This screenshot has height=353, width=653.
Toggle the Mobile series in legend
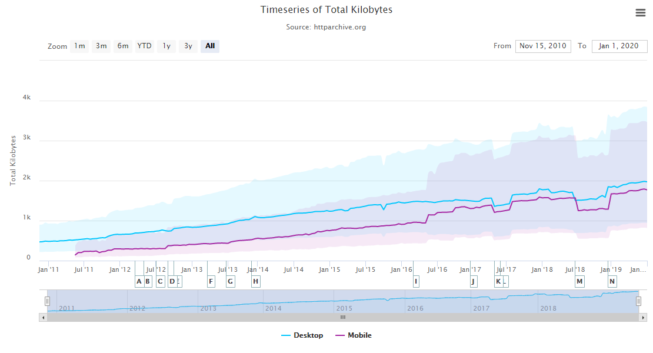click(x=354, y=335)
